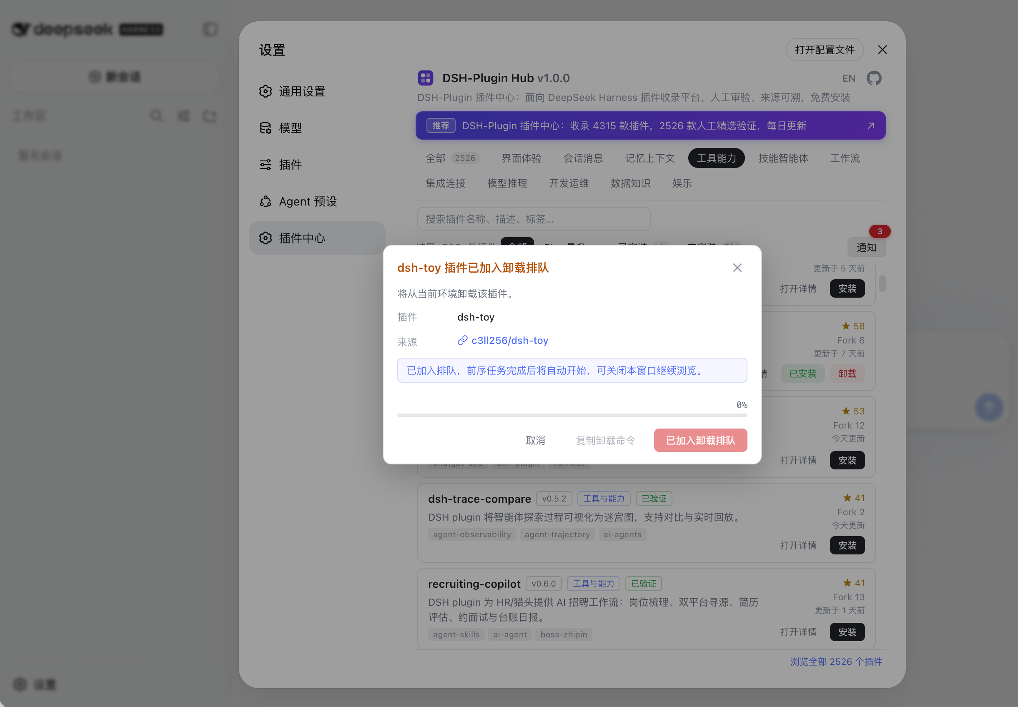The height and width of the screenshot is (707, 1018).
Task: Click 安装 on the card with 53 stars
Action: coord(847,460)
